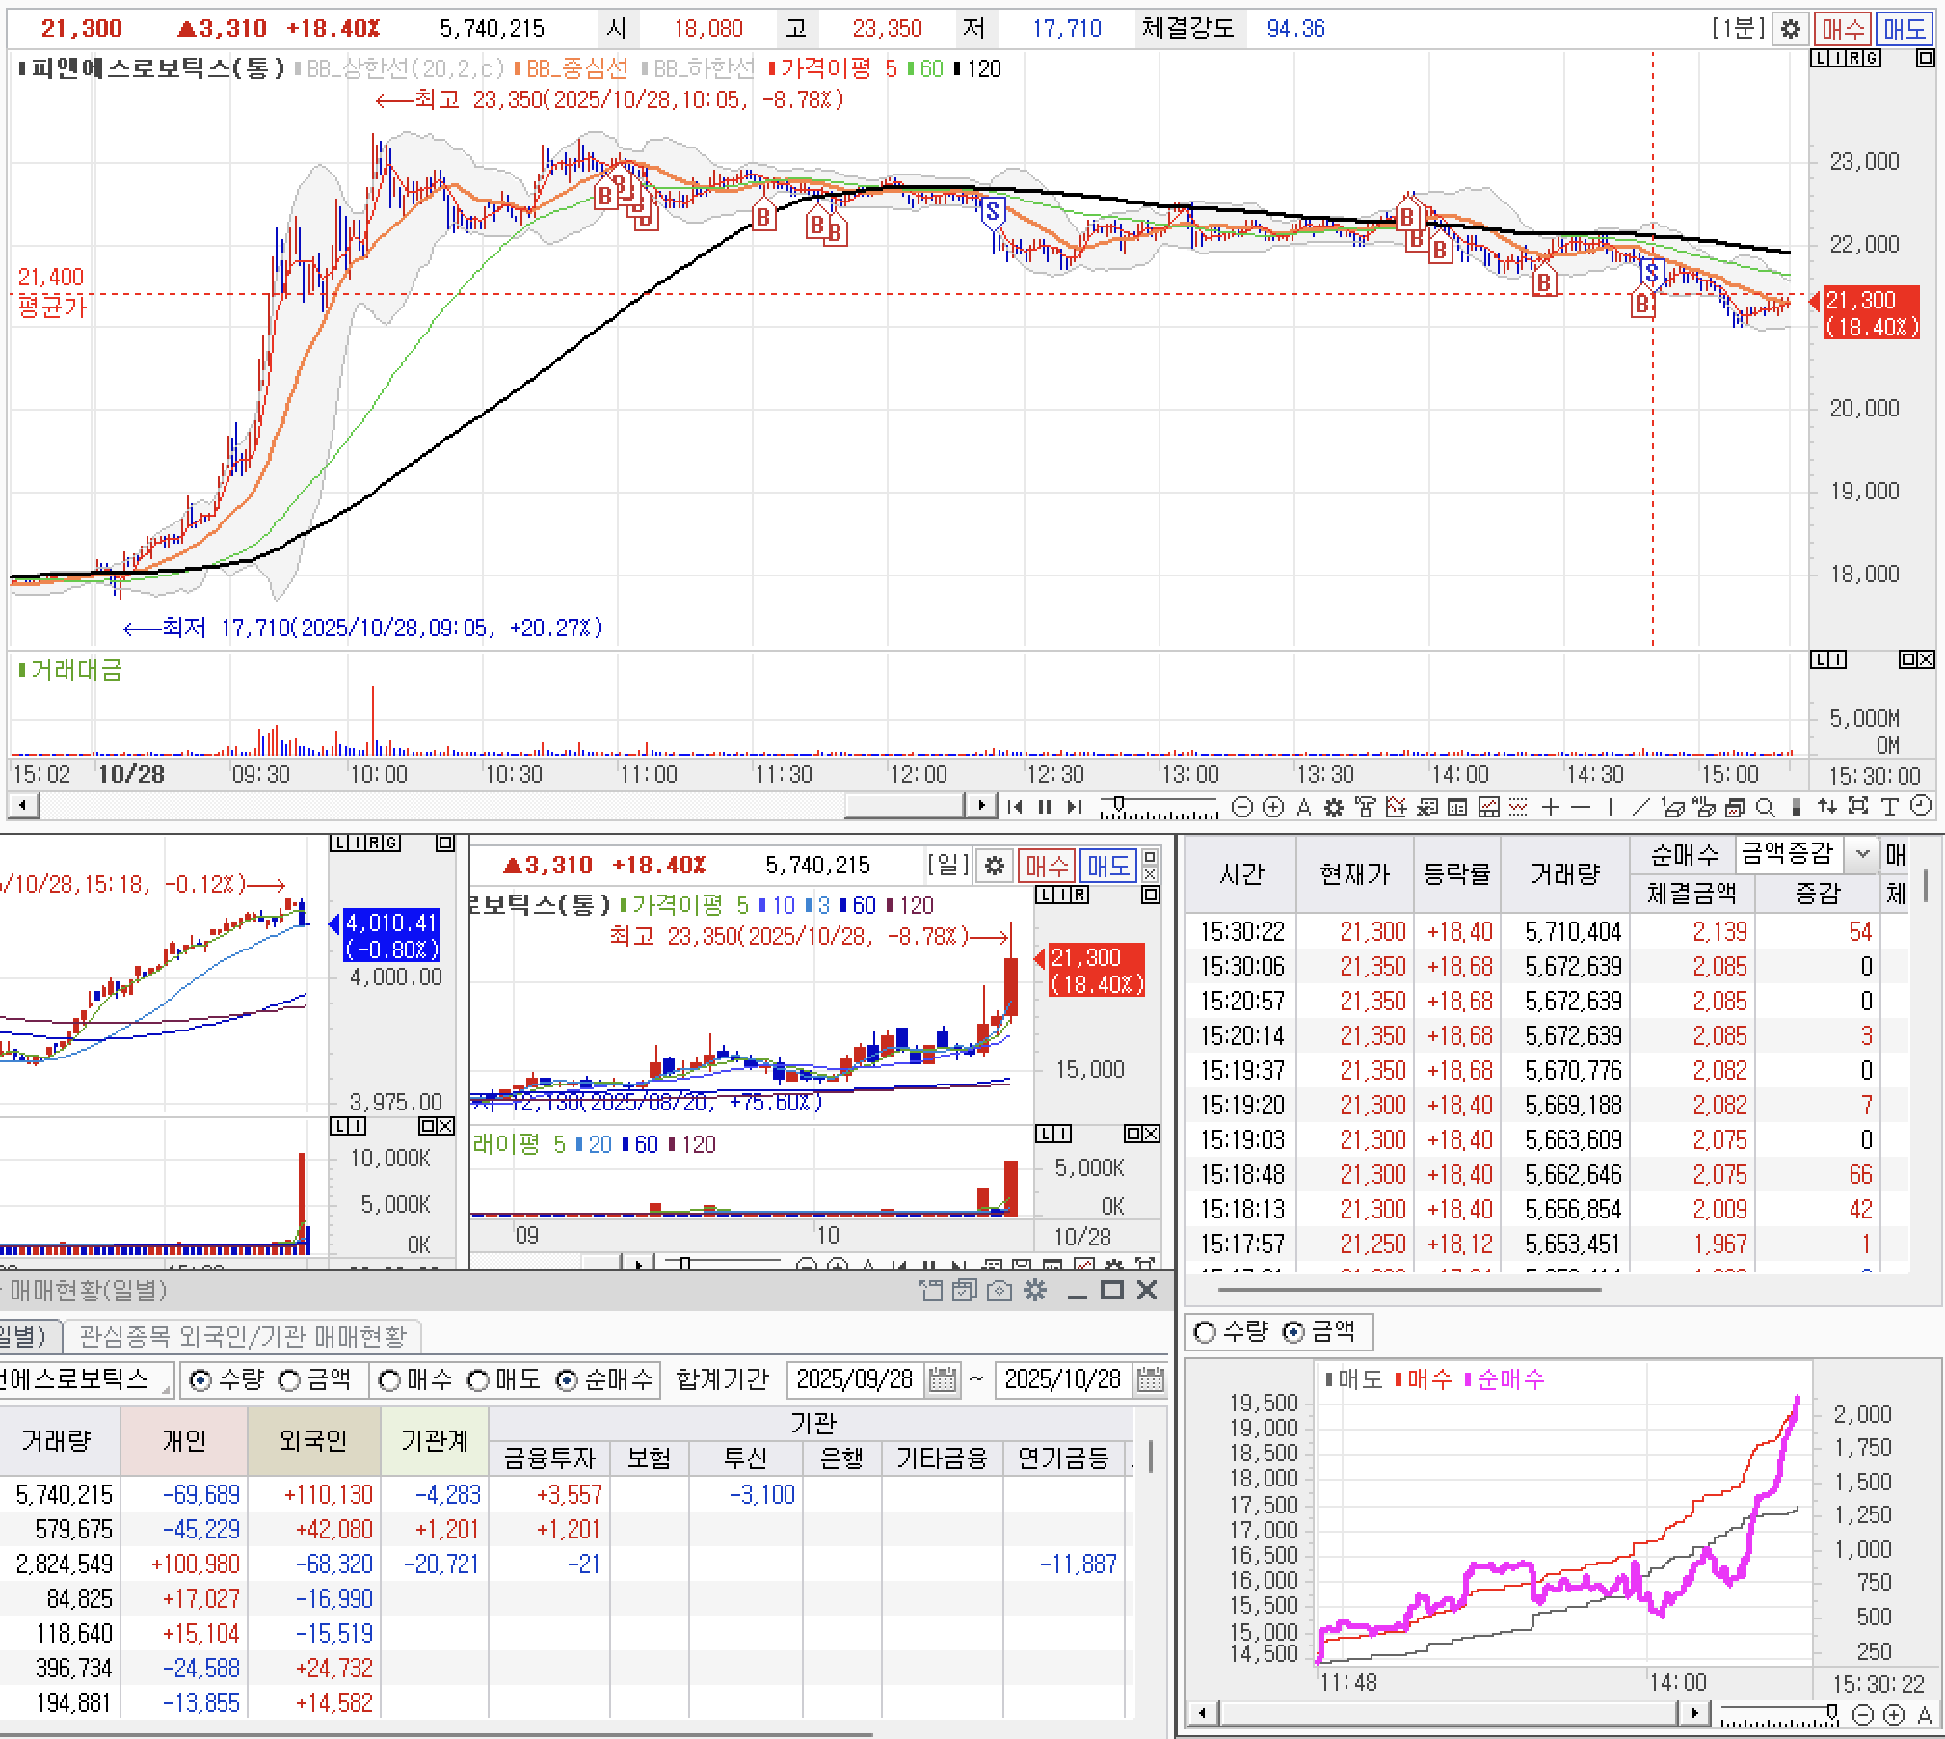Click the chart zoom-out minus icon
The height and width of the screenshot is (1739, 1945).
point(1242,807)
